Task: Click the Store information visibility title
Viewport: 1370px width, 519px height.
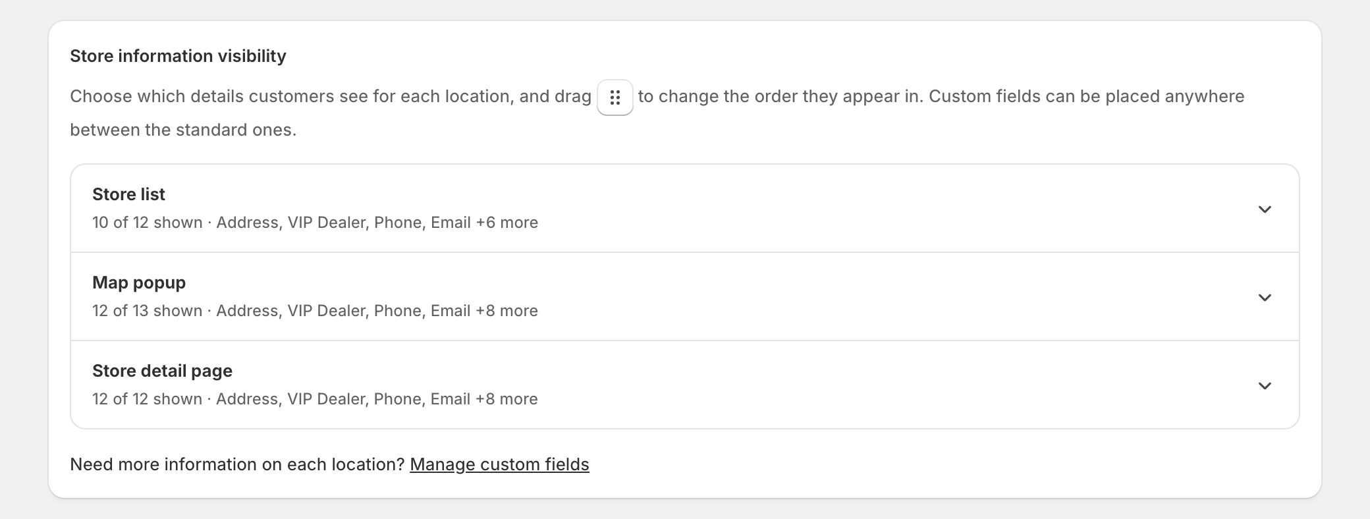Action: click(x=178, y=56)
